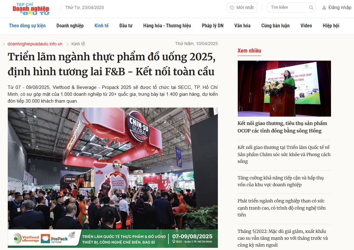Image resolution: width=354 pixels, height=250 pixels.
Task: Select Theo dòng sự kiện menu item
Action: [x=27, y=26]
